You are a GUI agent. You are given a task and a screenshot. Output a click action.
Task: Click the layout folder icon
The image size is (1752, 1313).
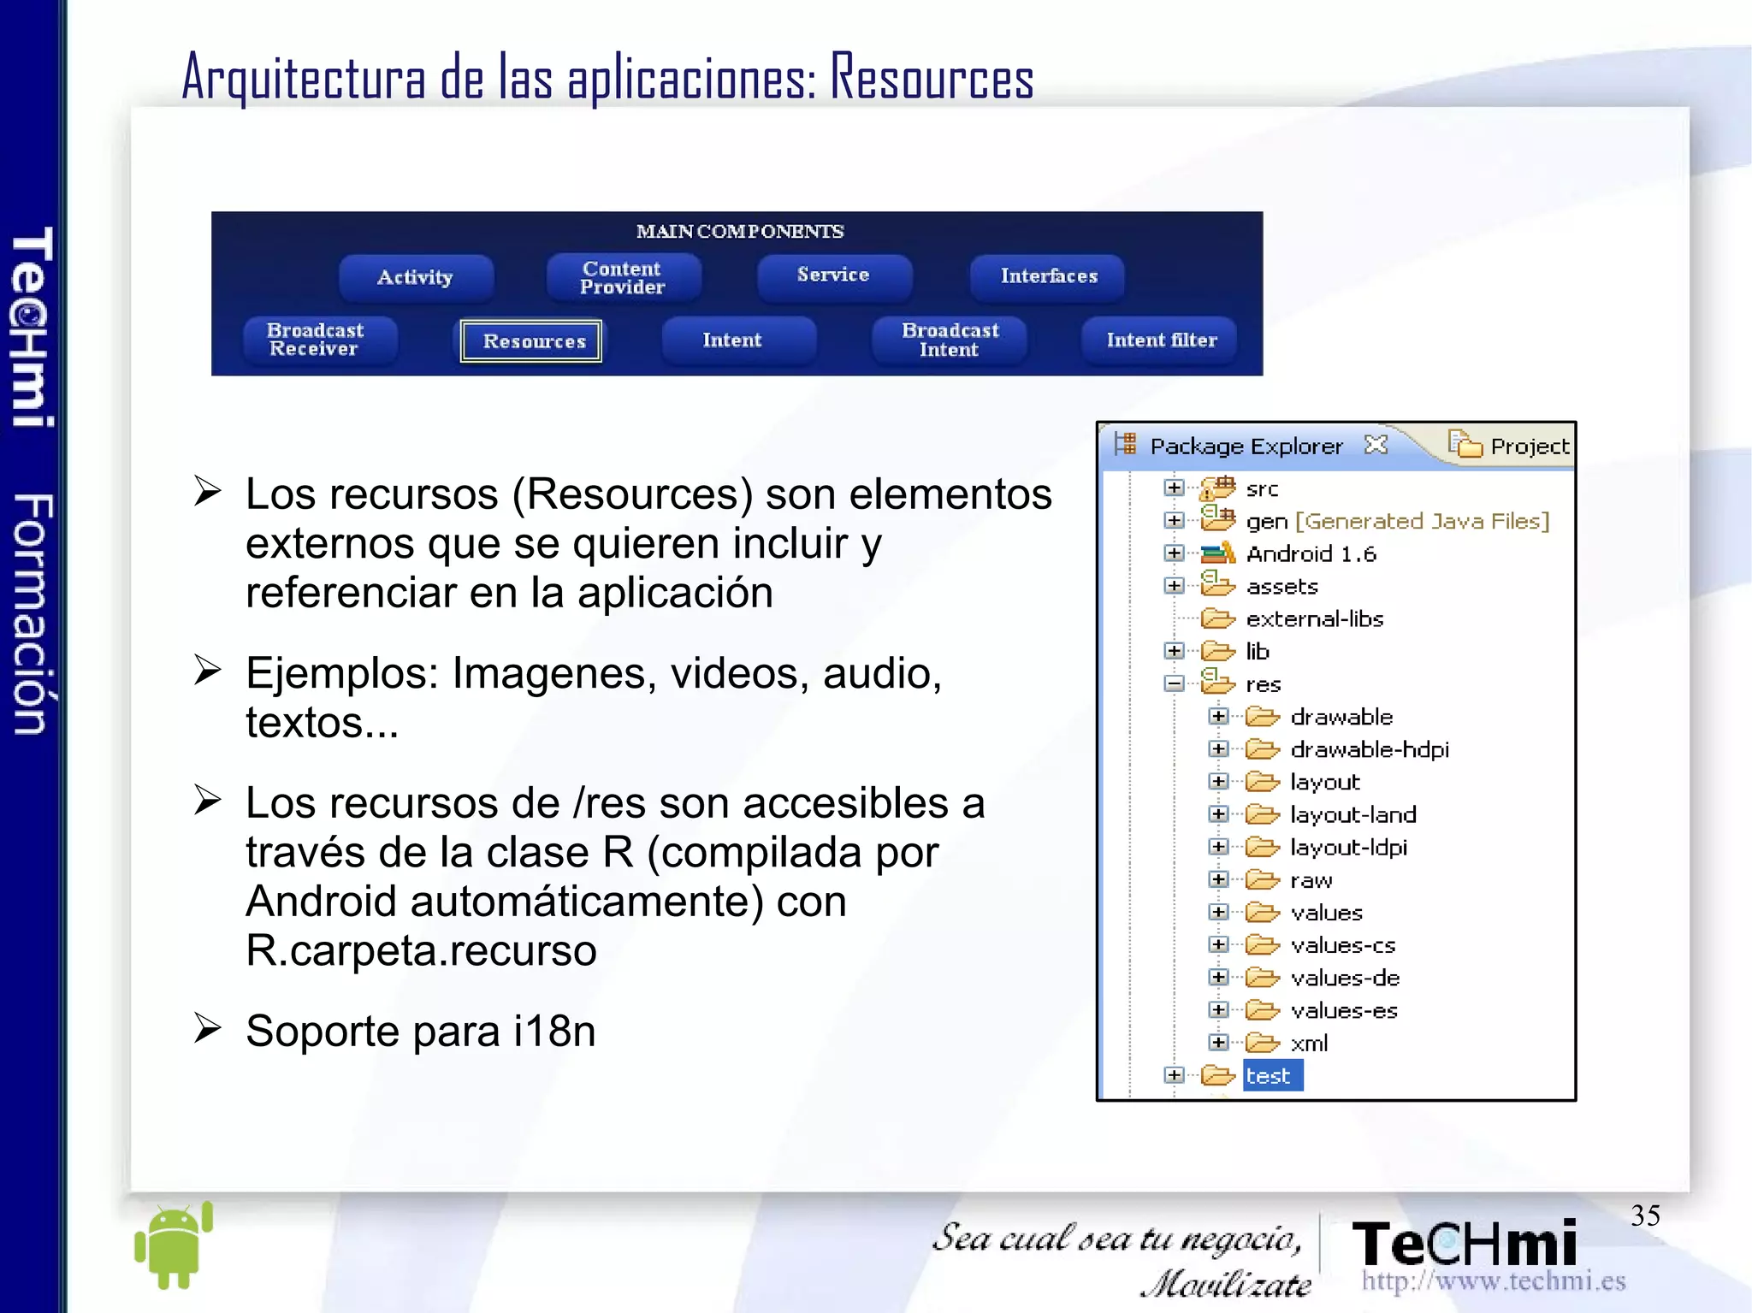pyautogui.click(x=1263, y=782)
